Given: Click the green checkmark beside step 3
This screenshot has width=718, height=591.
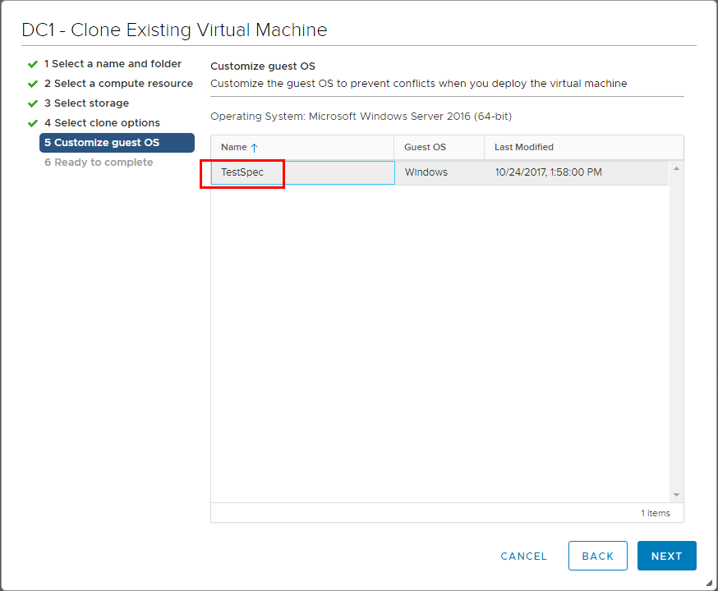Looking at the screenshot, I should 33,103.
